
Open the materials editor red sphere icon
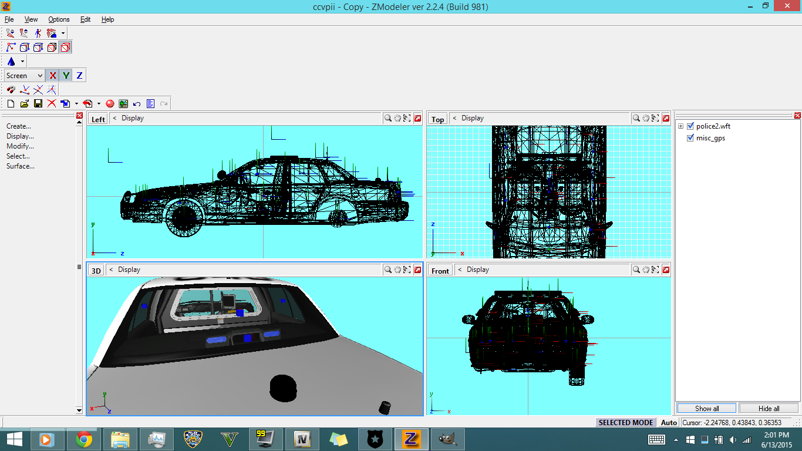point(110,104)
